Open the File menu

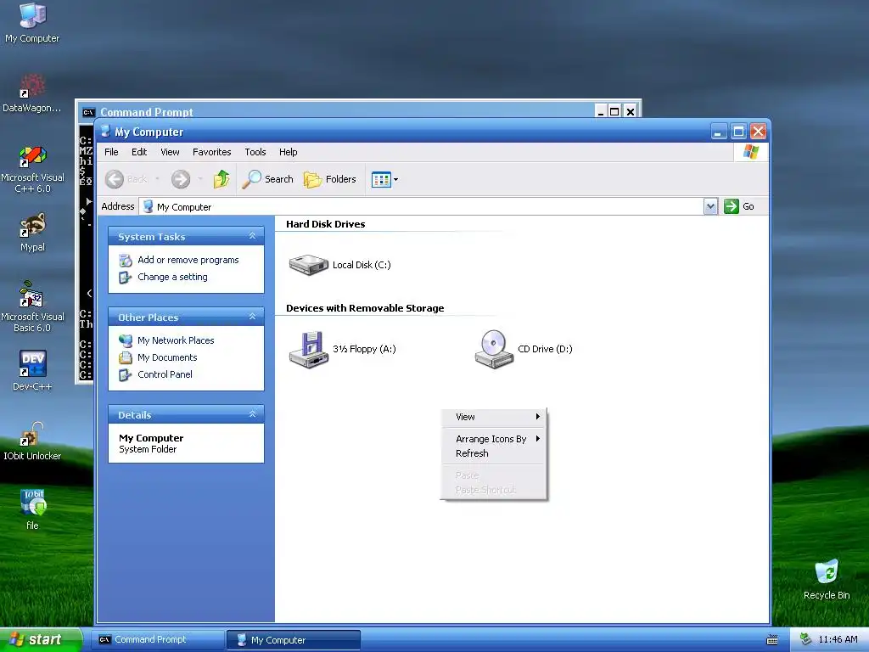(x=111, y=152)
